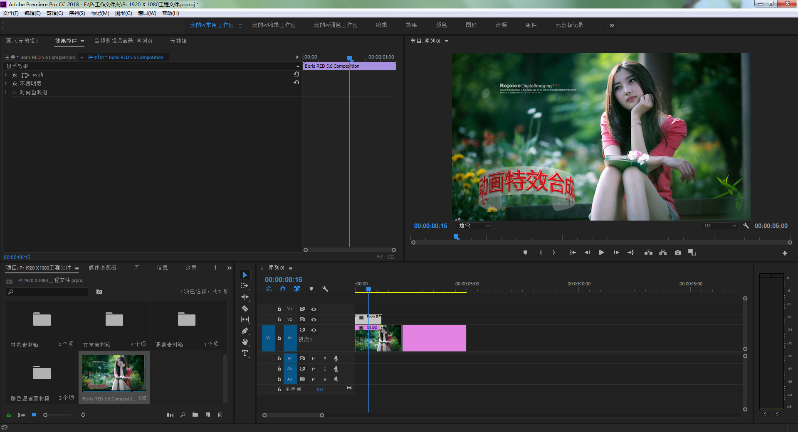Click the New Item button in project panel
Image resolution: width=798 pixels, height=432 pixels.
[208, 415]
